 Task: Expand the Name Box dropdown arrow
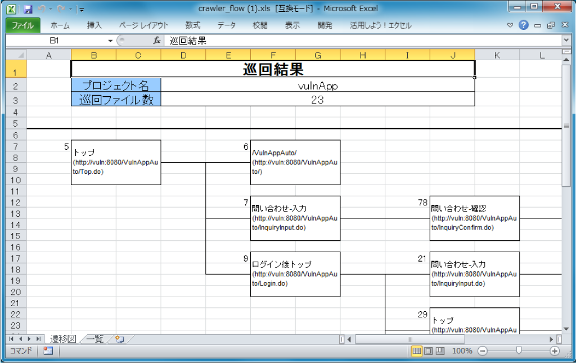pyautogui.click(x=110, y=41)
